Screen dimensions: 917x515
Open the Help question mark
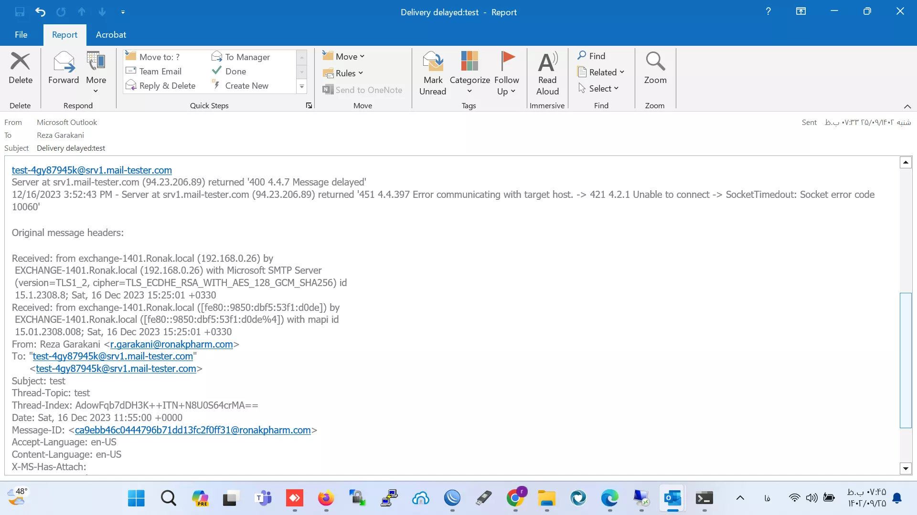coord(768,11)
